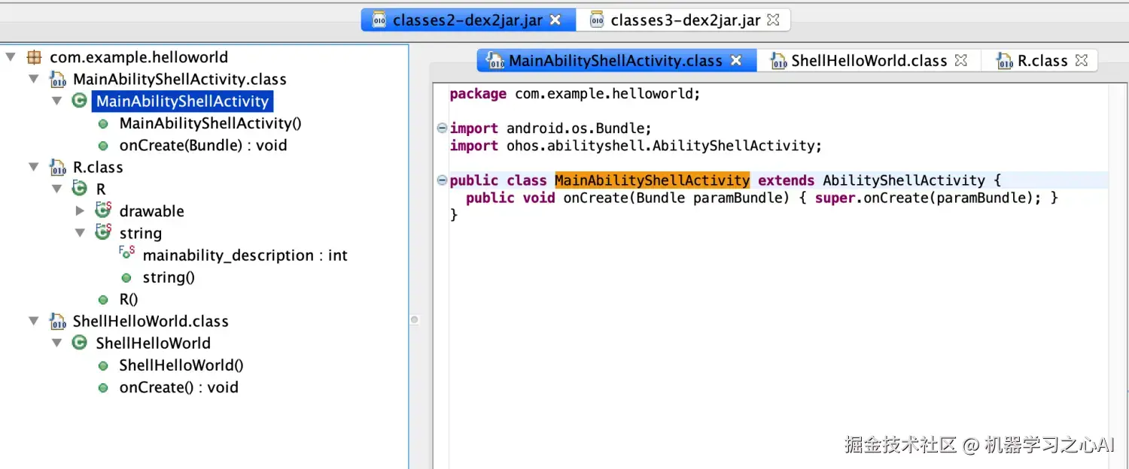Click the 'package com.example.helloworld;' code line
The height and width of the screenshot is (469, 1129).
point(575,94)
